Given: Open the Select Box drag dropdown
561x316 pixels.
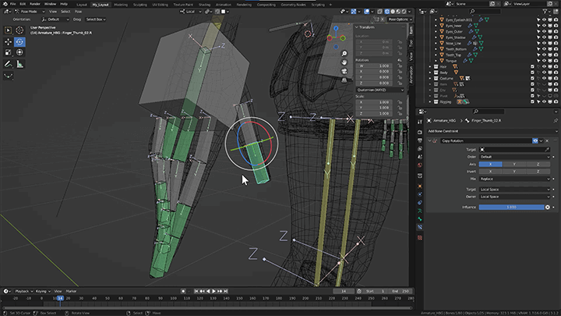Looking at the screenshot, I should pyautogui.click(x=96, y=20).
